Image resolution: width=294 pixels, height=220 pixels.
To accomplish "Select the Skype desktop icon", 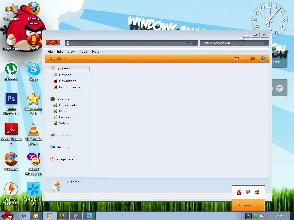I will [34, 72].
